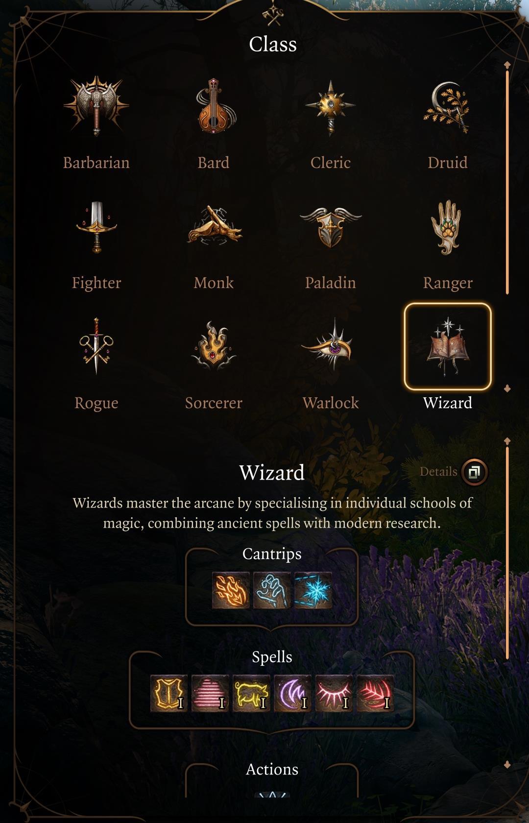The image size is (529, 823).
Task: Choose the Fighter sword icon
Action: coord(96,227)
